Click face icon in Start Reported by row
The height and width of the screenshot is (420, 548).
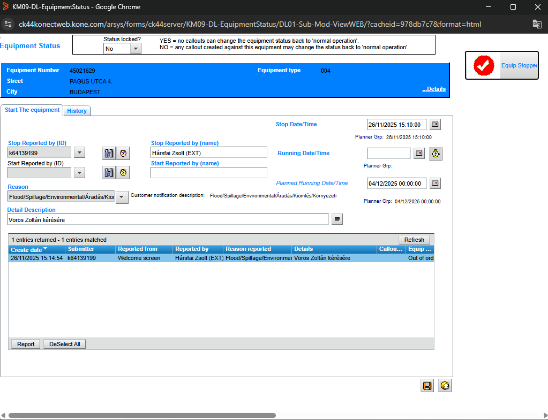[124, 172]
